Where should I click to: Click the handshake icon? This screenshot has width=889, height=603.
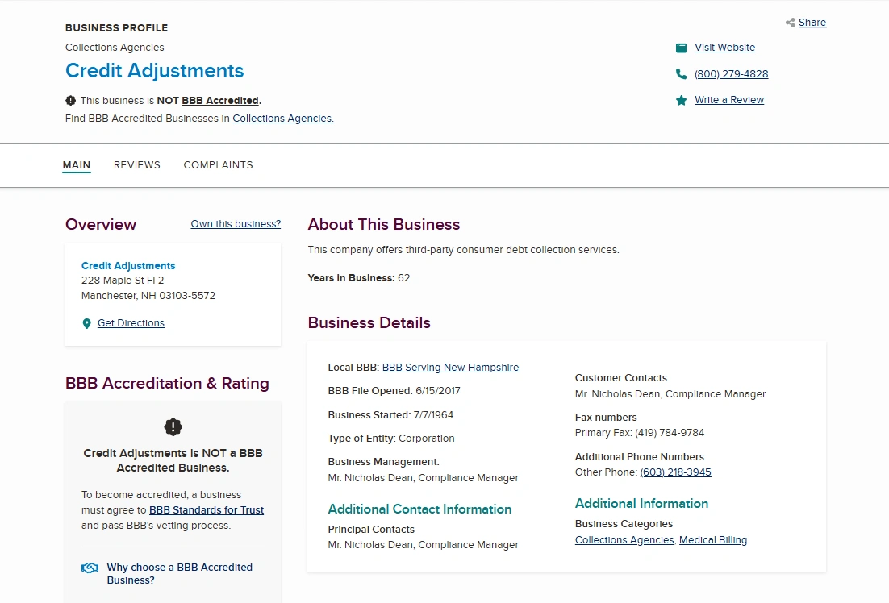tap(90, 568)
